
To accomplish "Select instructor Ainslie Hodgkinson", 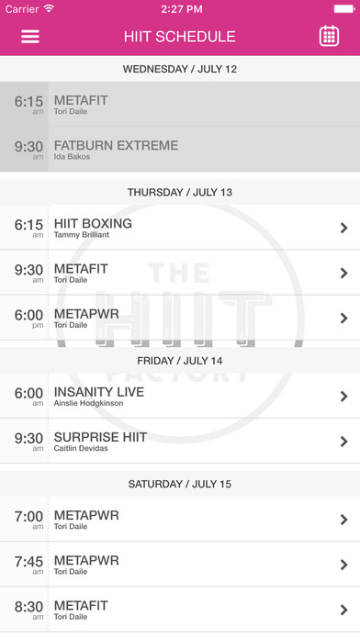I will pyautogui.click(x=88, y=403).
